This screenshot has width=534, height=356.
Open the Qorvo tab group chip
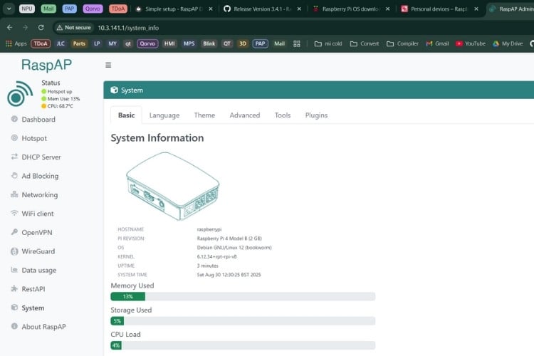(93, 9)
